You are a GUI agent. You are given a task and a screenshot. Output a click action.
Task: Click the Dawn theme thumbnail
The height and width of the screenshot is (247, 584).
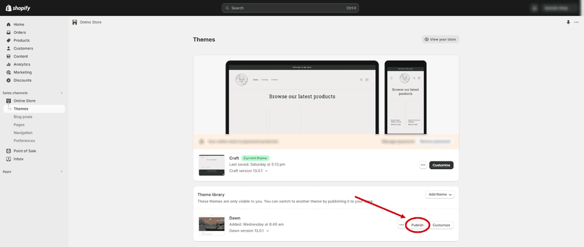(x=212, y=225)
